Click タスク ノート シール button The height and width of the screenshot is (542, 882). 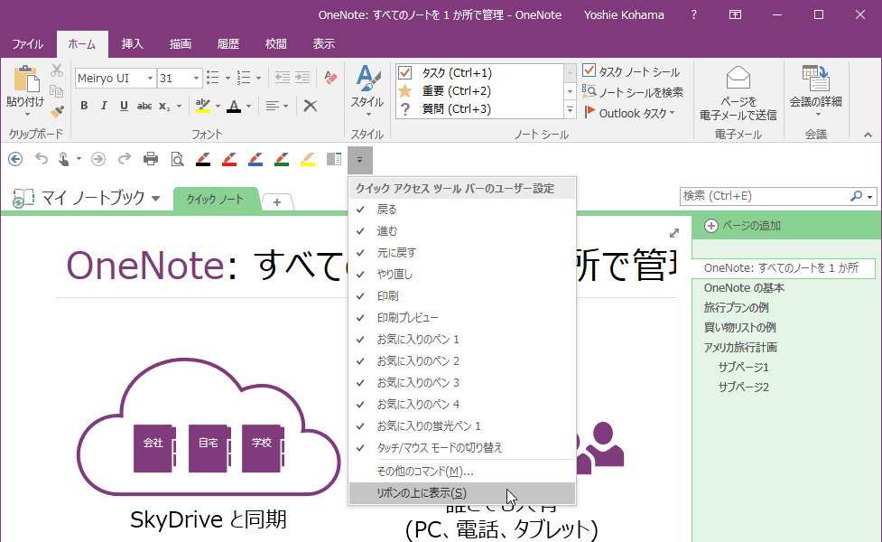coord(631,71)
